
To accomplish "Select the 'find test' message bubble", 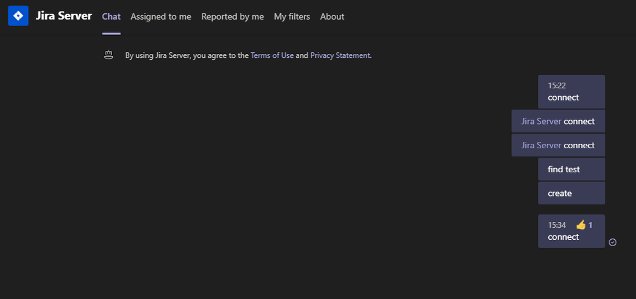I will (571, 169).
